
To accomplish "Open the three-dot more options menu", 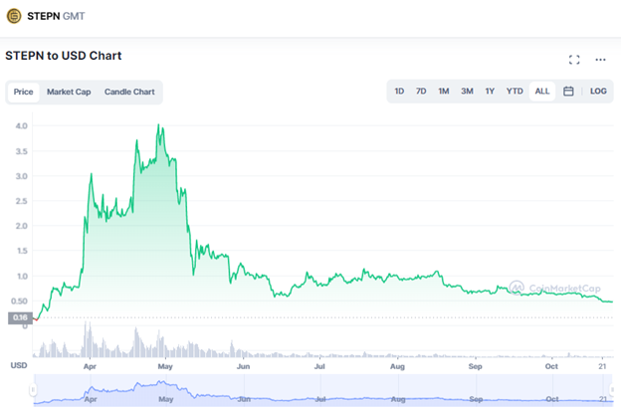I will point(600,60).
